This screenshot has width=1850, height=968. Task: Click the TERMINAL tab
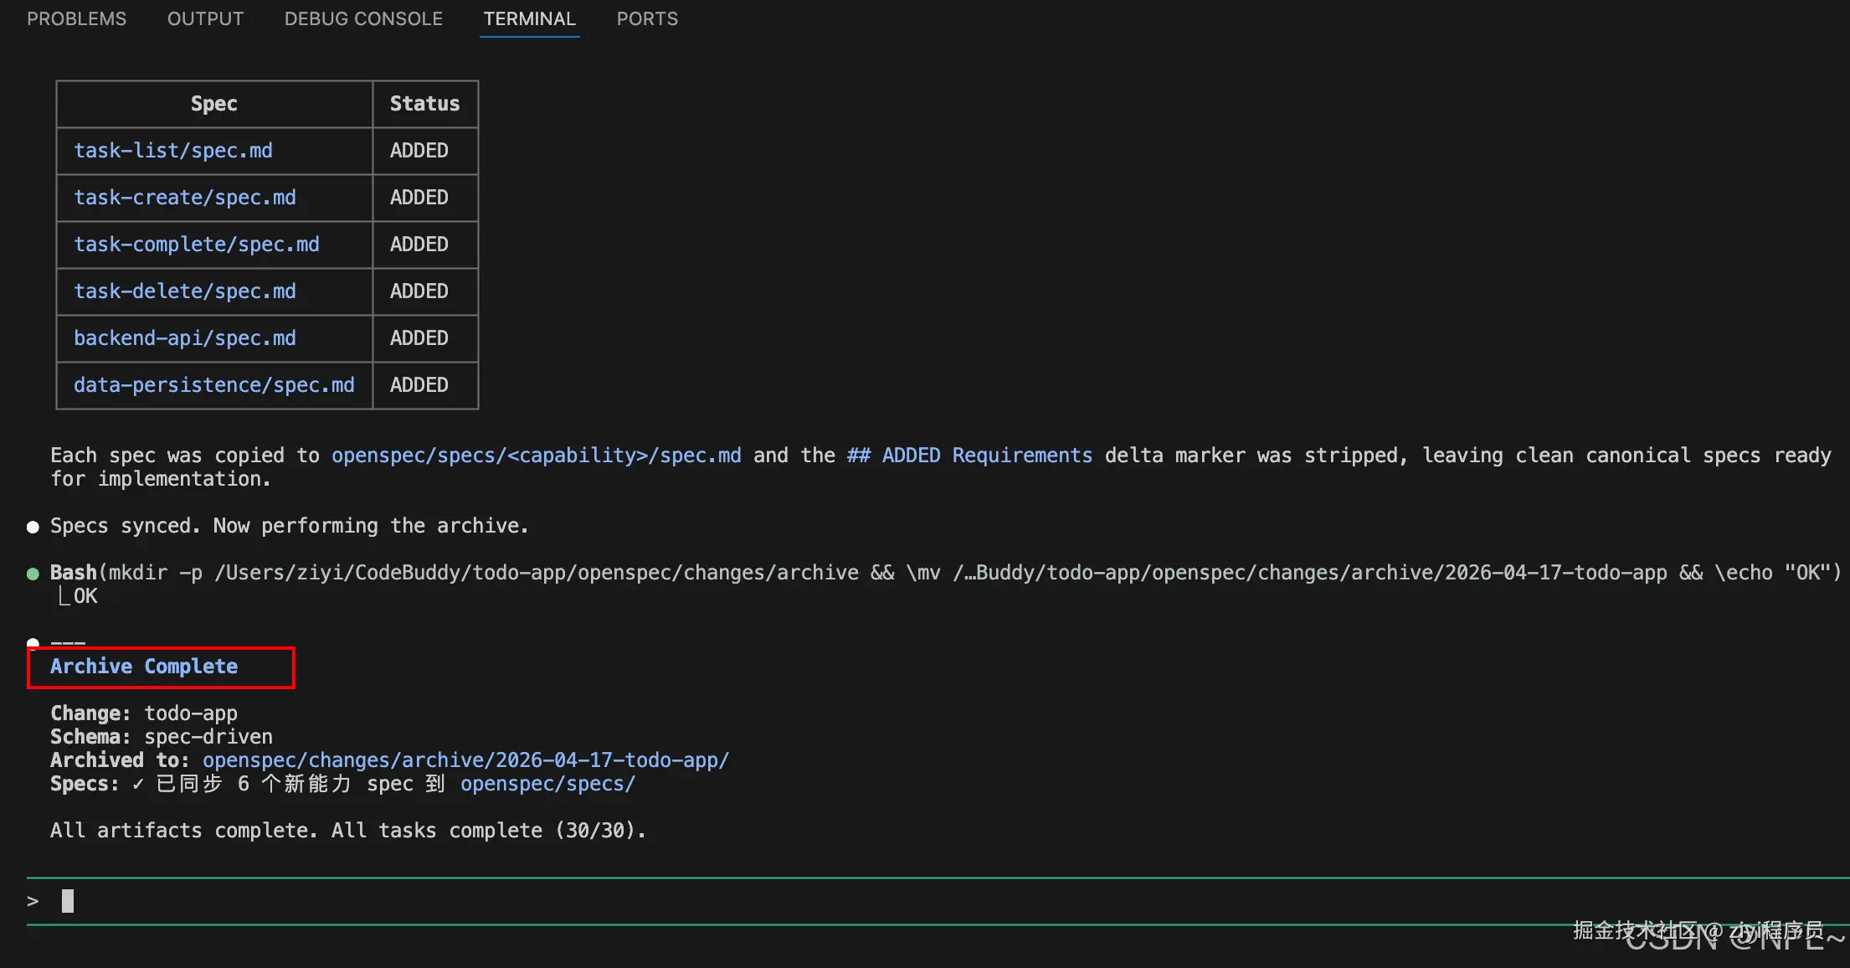[529, 18]
